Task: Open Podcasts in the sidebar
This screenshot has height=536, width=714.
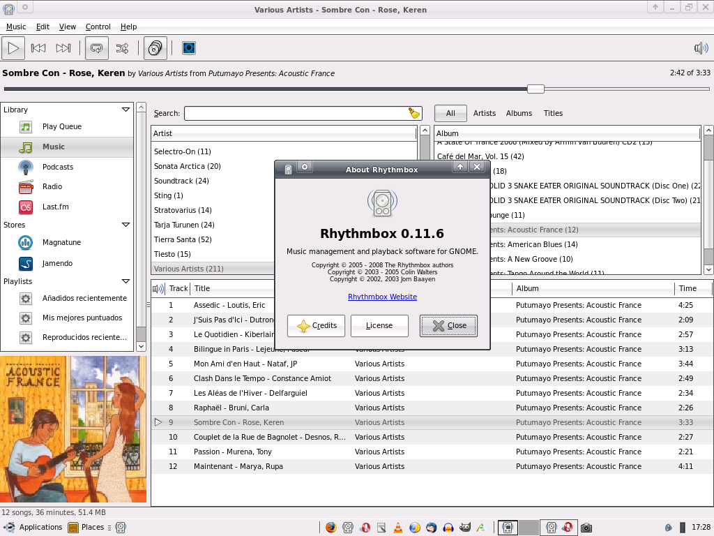Action: pos(67,167)
